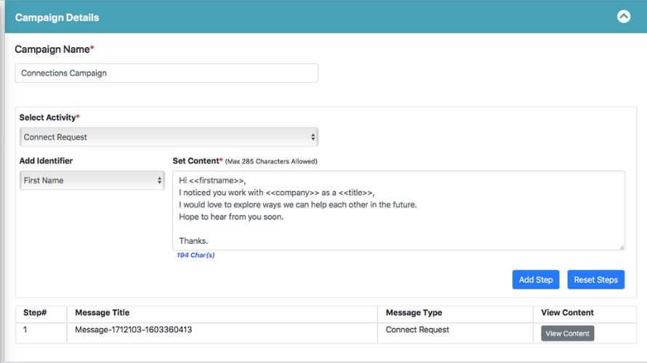Click the 194 Char(s) counter text
The width and height of the screenshot is (647, 363).
coord(196,255)
